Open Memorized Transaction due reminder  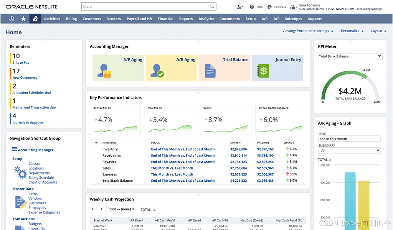click(x=34, y=107)
